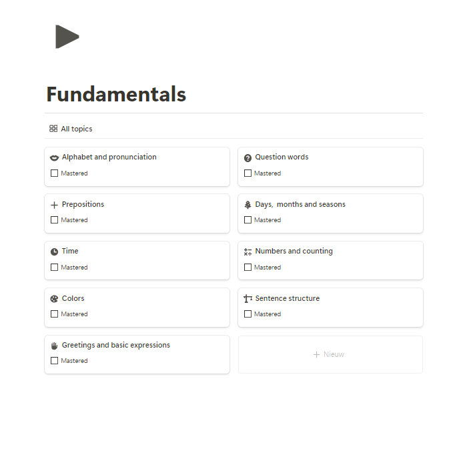463x471 pixels.
Task: Click the palette icon beside Colors
Action: click(54, 299)
